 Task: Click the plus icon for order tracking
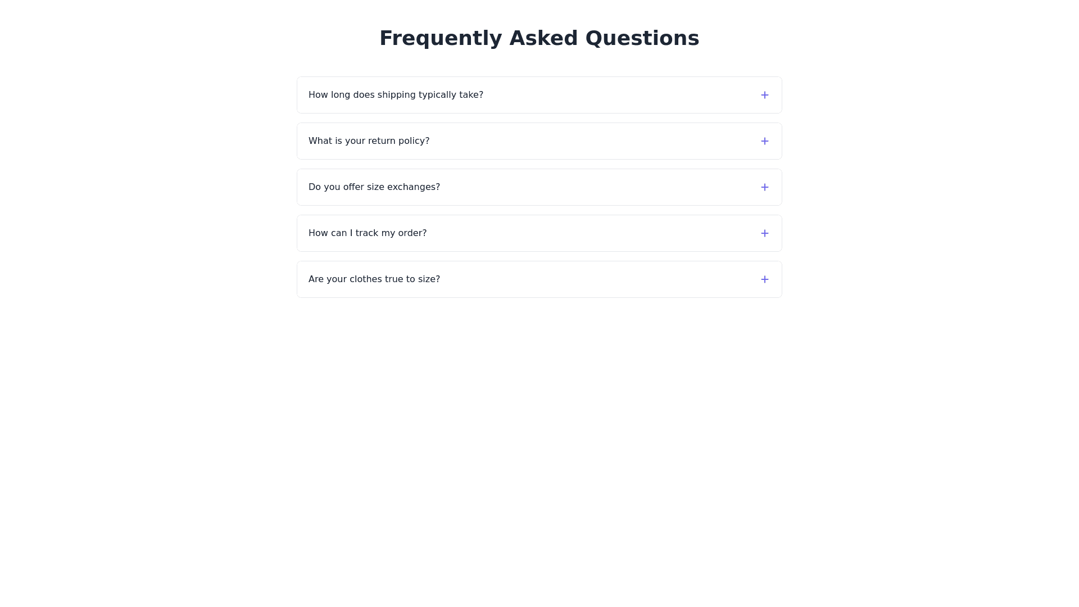[764, 233]
